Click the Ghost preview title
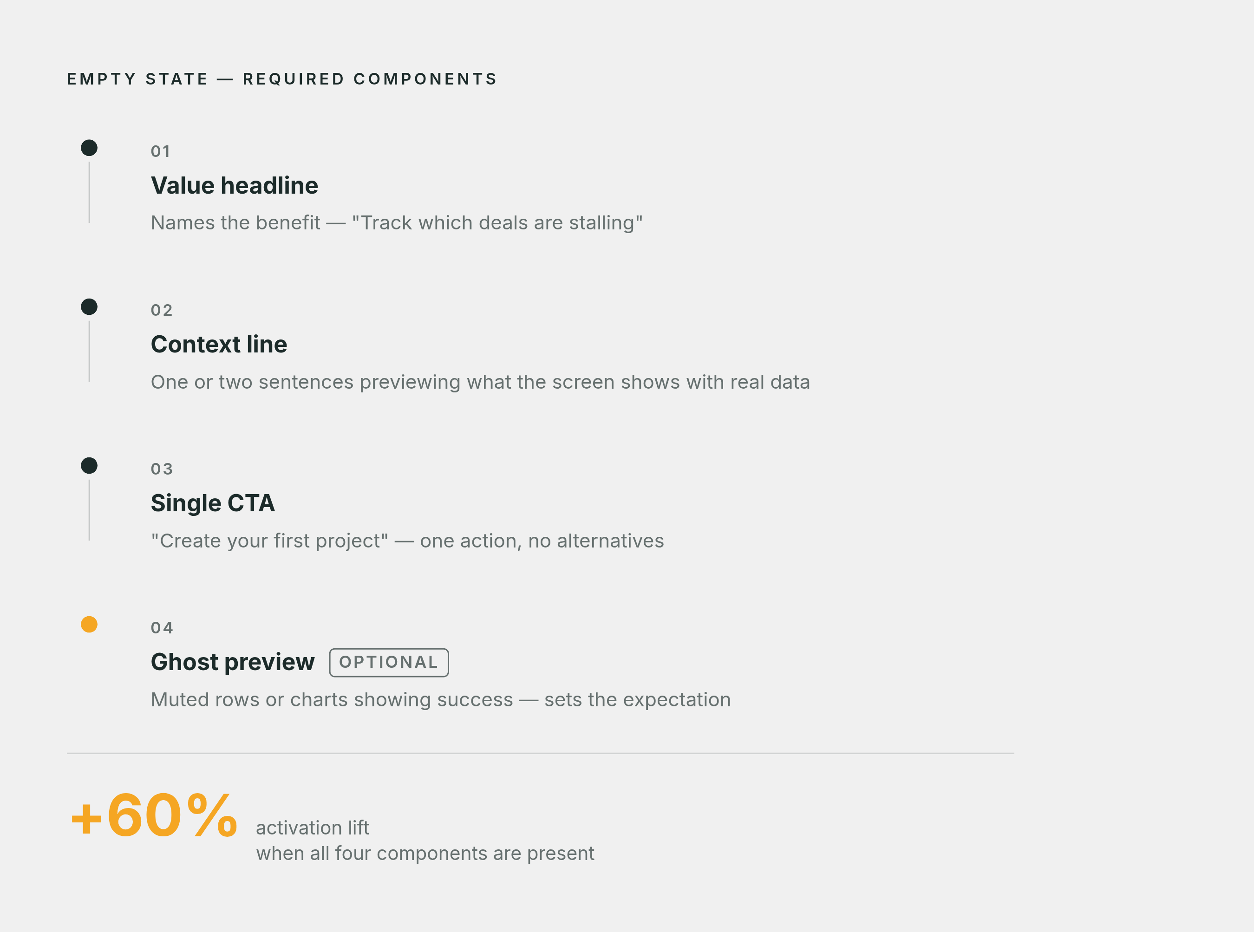 click(x=232, y=662)
